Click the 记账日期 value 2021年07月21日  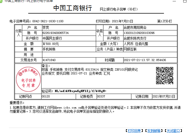click(164, 96)
